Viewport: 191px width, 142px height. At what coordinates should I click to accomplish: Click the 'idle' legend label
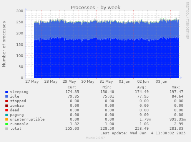[x=15, y=96]
